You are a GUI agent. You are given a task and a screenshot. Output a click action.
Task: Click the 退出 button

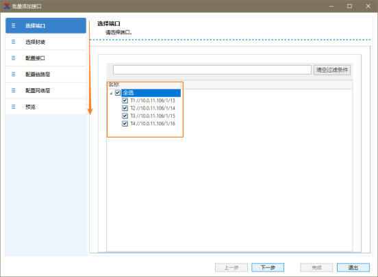[x=353, y=267]
